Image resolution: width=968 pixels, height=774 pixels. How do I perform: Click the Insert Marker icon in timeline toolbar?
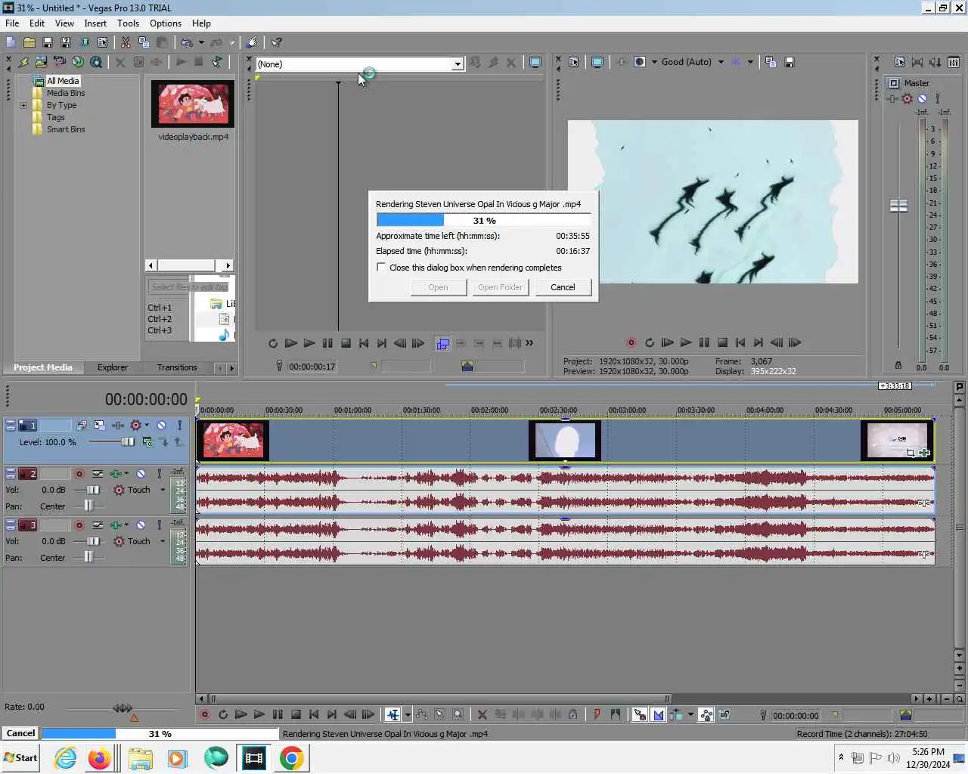pos(597,714)
